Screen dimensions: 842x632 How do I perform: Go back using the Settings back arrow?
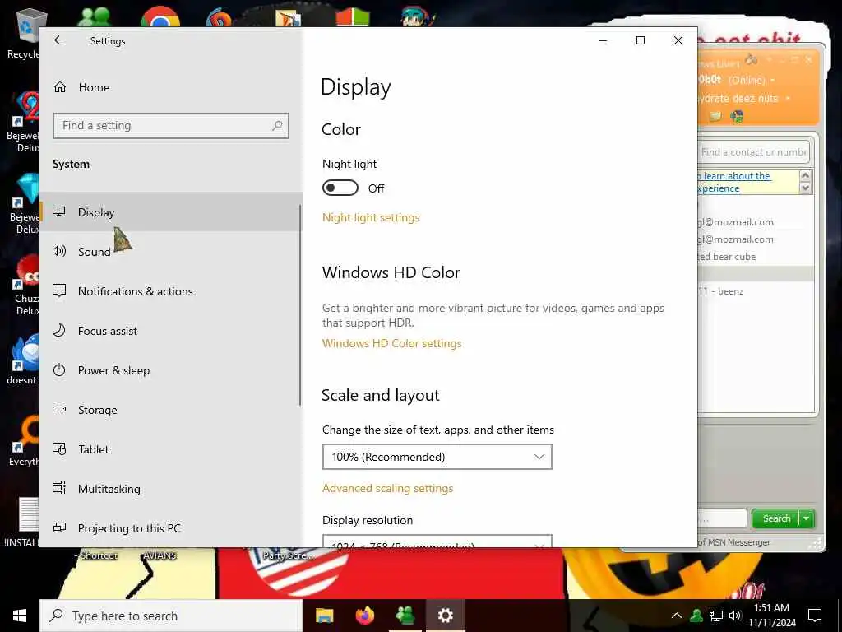click(59, 40)
